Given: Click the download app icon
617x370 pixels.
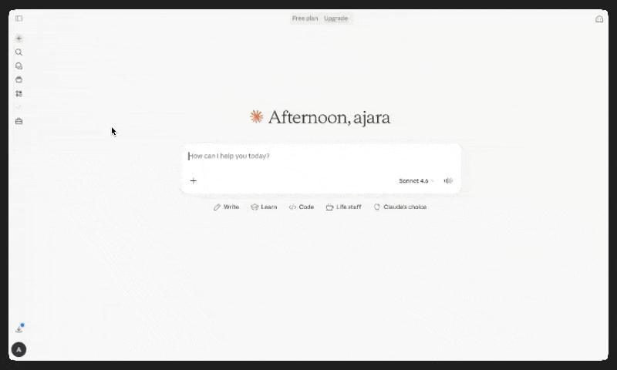Looking at the screenshot, I should click(19, 328).
